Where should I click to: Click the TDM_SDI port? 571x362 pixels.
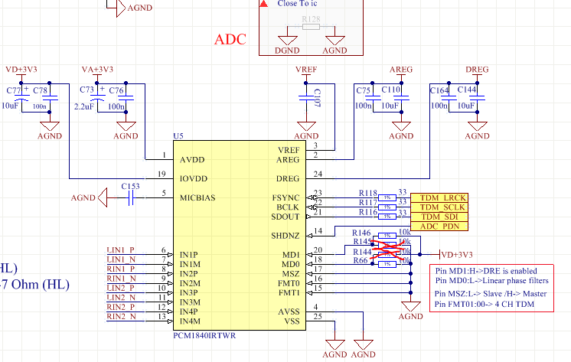(x=439, y=217)
